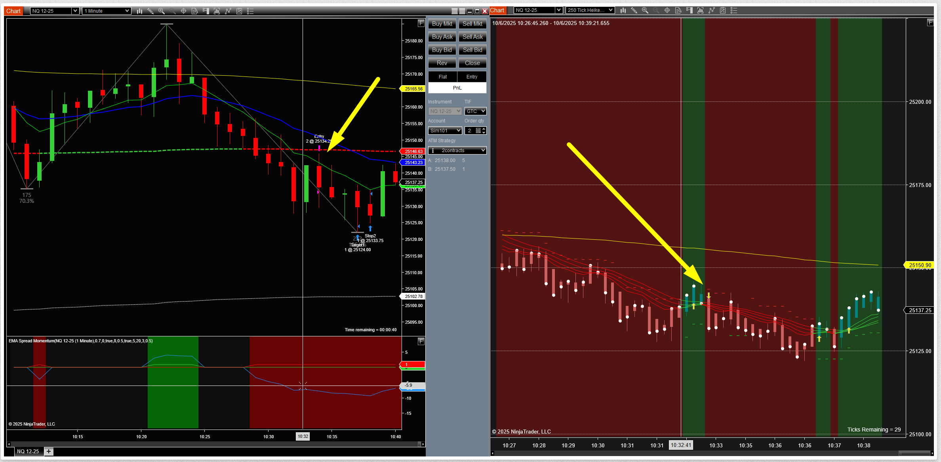941x462 pixels.
Task: Open Data Box icon on left chart toolbar
Action: 194,11
